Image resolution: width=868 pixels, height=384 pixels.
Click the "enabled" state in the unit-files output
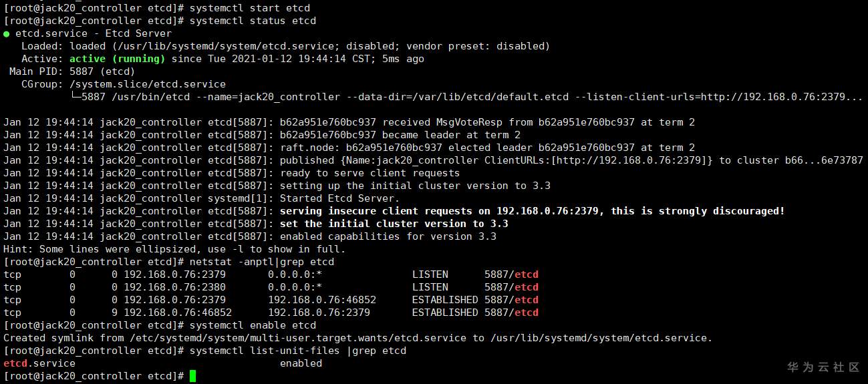tap(301, 363)
